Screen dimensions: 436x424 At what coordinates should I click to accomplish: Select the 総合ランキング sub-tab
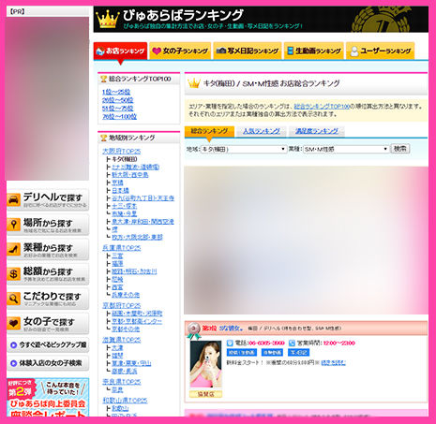[209, 131]
